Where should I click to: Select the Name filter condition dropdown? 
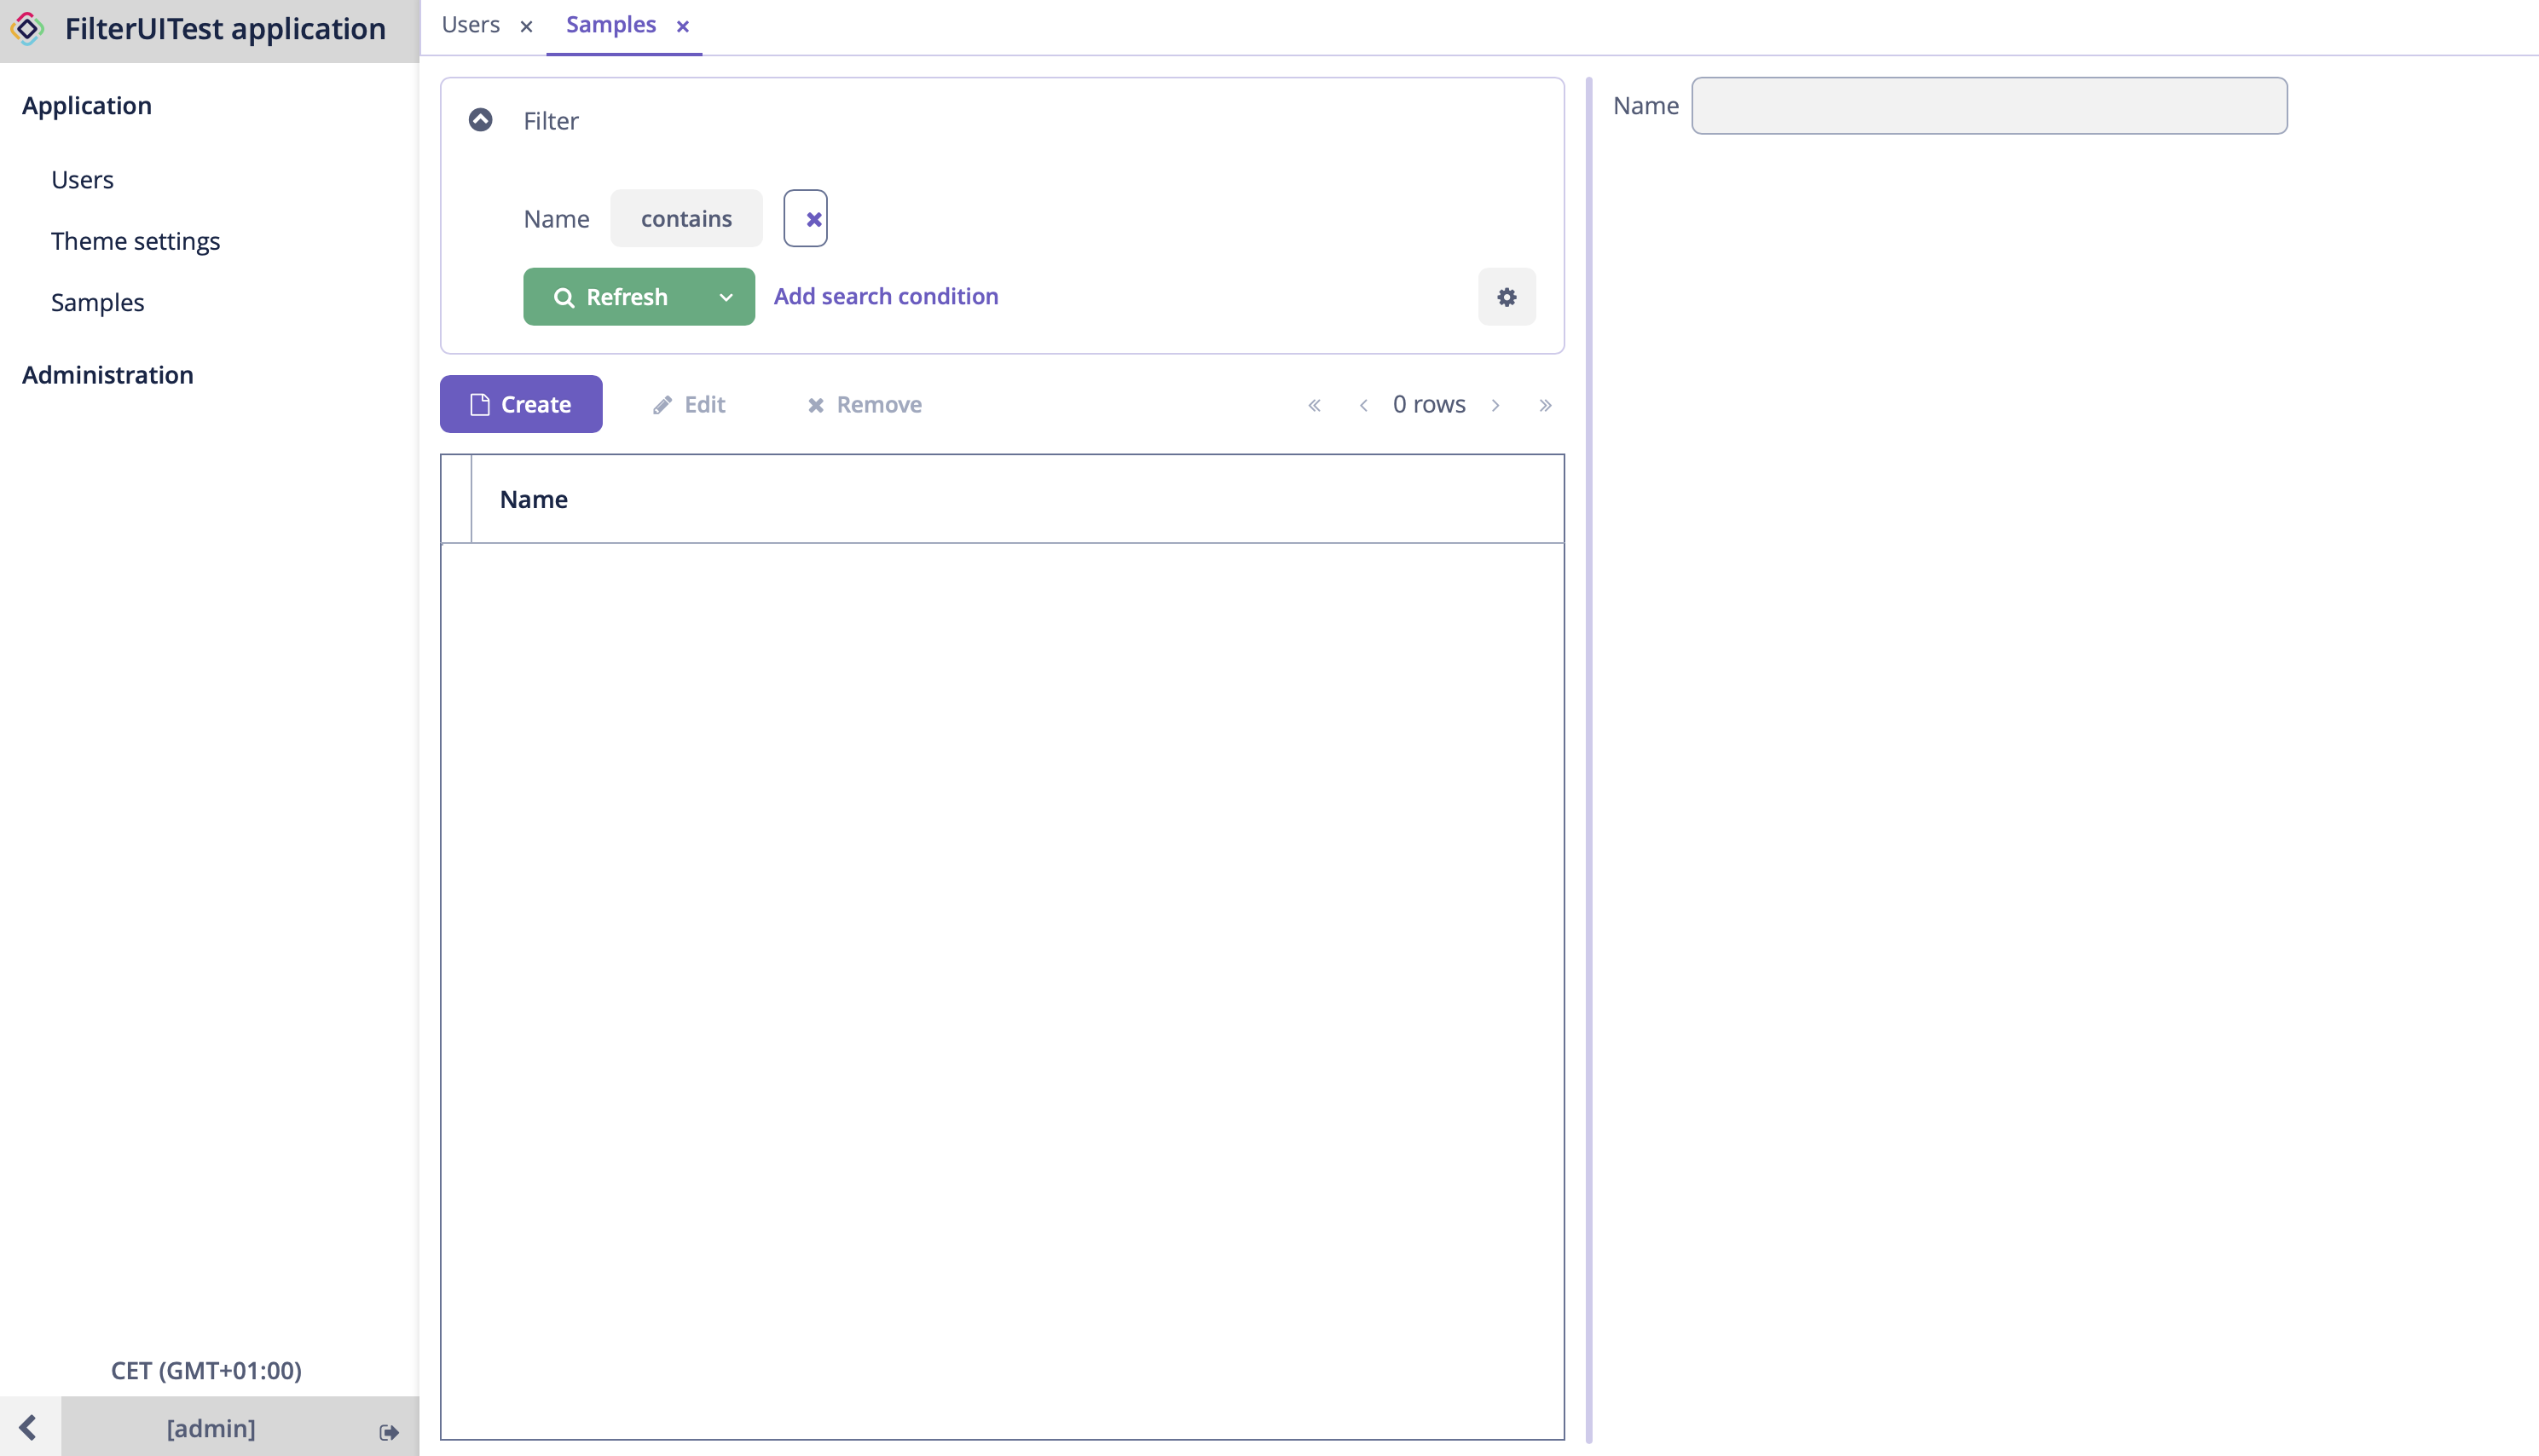(x=685, y=218)
